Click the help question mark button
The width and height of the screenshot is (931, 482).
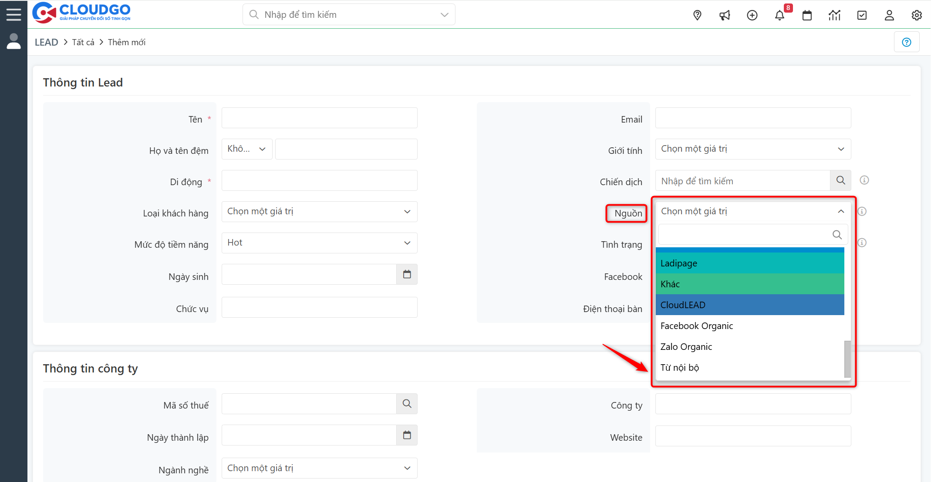907,42
